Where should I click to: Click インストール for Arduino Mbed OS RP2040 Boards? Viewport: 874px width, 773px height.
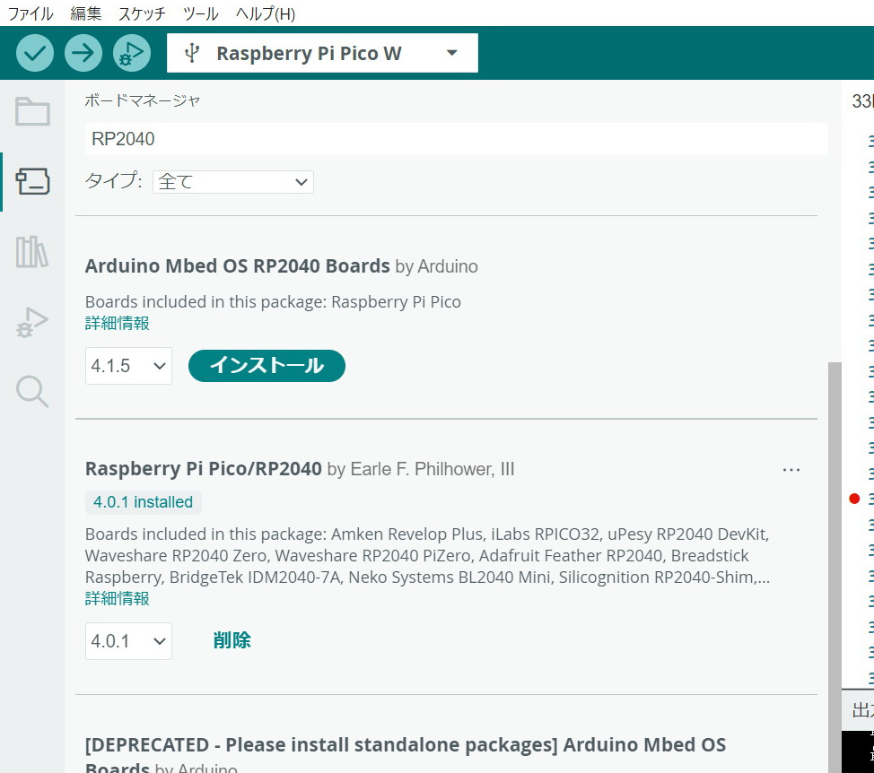pos(267,366)
